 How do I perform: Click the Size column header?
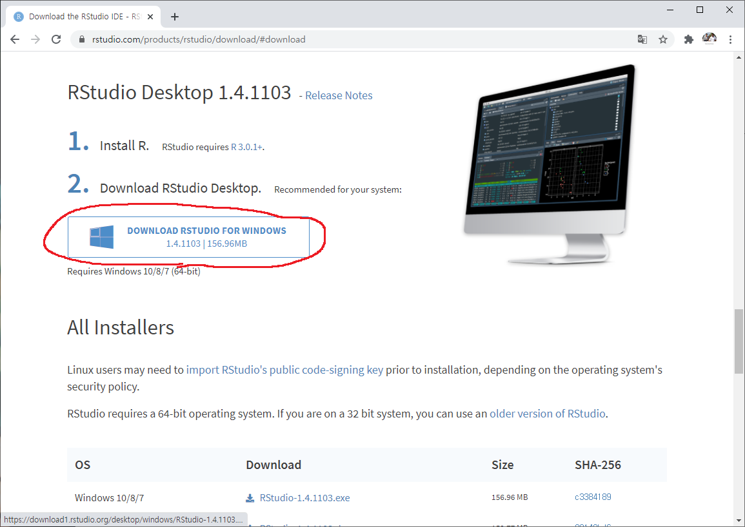[x=502, y=465]
